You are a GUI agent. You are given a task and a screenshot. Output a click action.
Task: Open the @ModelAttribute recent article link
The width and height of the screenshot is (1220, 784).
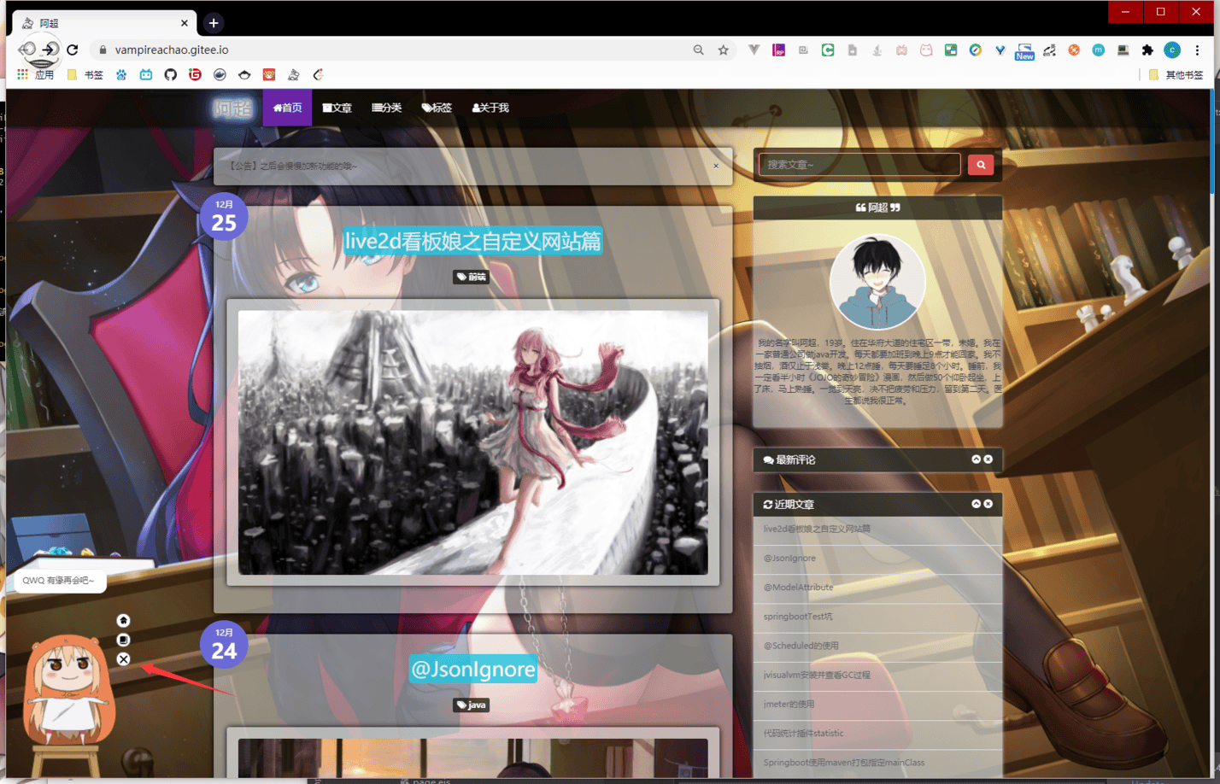pyautogui.click(x=798, y=588)
